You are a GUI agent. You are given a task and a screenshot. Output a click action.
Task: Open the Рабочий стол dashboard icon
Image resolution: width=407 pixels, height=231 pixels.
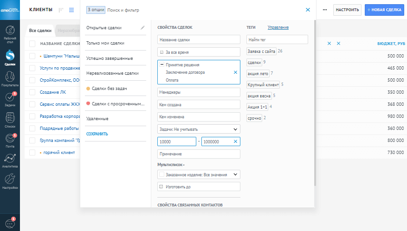9,32
